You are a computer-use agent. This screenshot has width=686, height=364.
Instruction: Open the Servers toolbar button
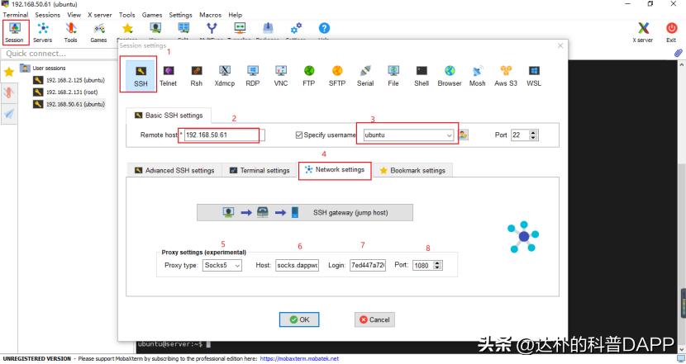[x=43, y=32]
